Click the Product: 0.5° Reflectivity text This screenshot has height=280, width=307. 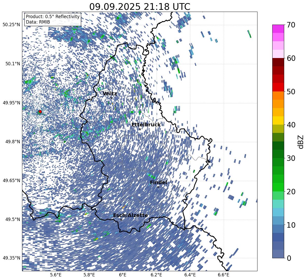[53, 17]
